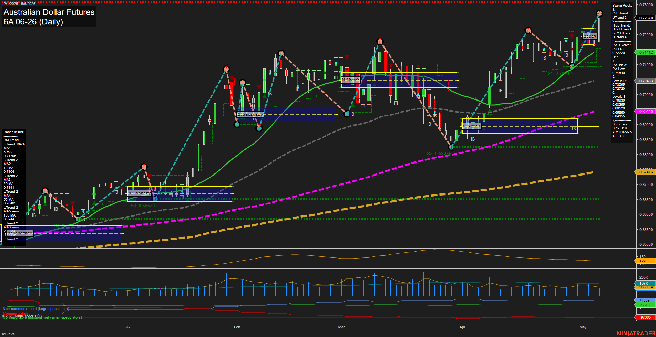Click the 200K volume axis label
Image resolution: width=656 pixels, height=337 pixels.
pos(644,277)
